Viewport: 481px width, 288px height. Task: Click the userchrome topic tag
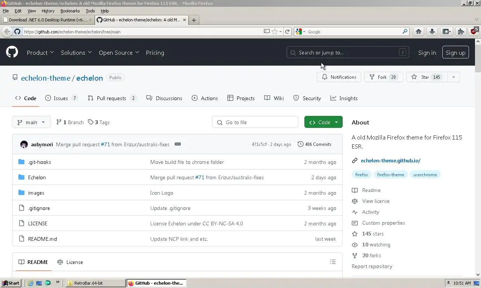[x=425, y=175]
